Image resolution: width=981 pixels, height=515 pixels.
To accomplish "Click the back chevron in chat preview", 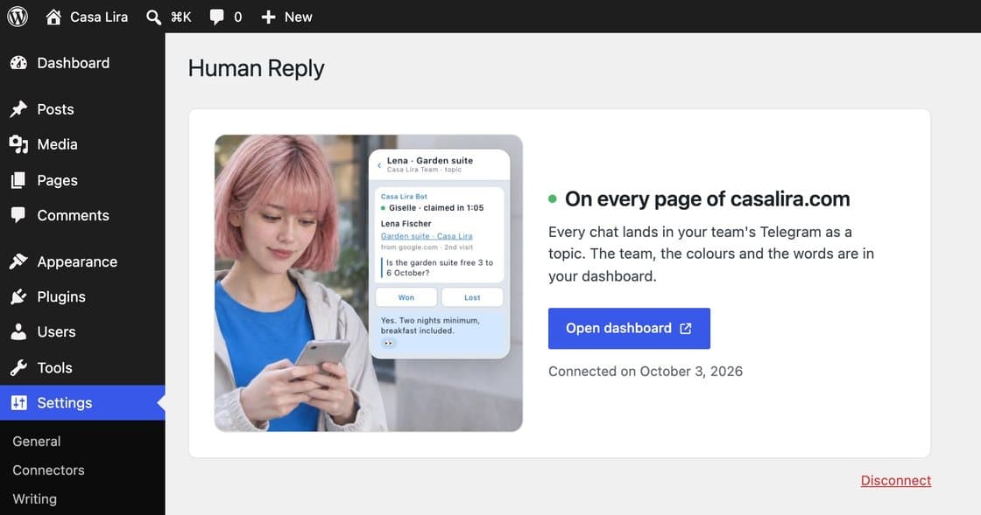I will pos(379,165).
